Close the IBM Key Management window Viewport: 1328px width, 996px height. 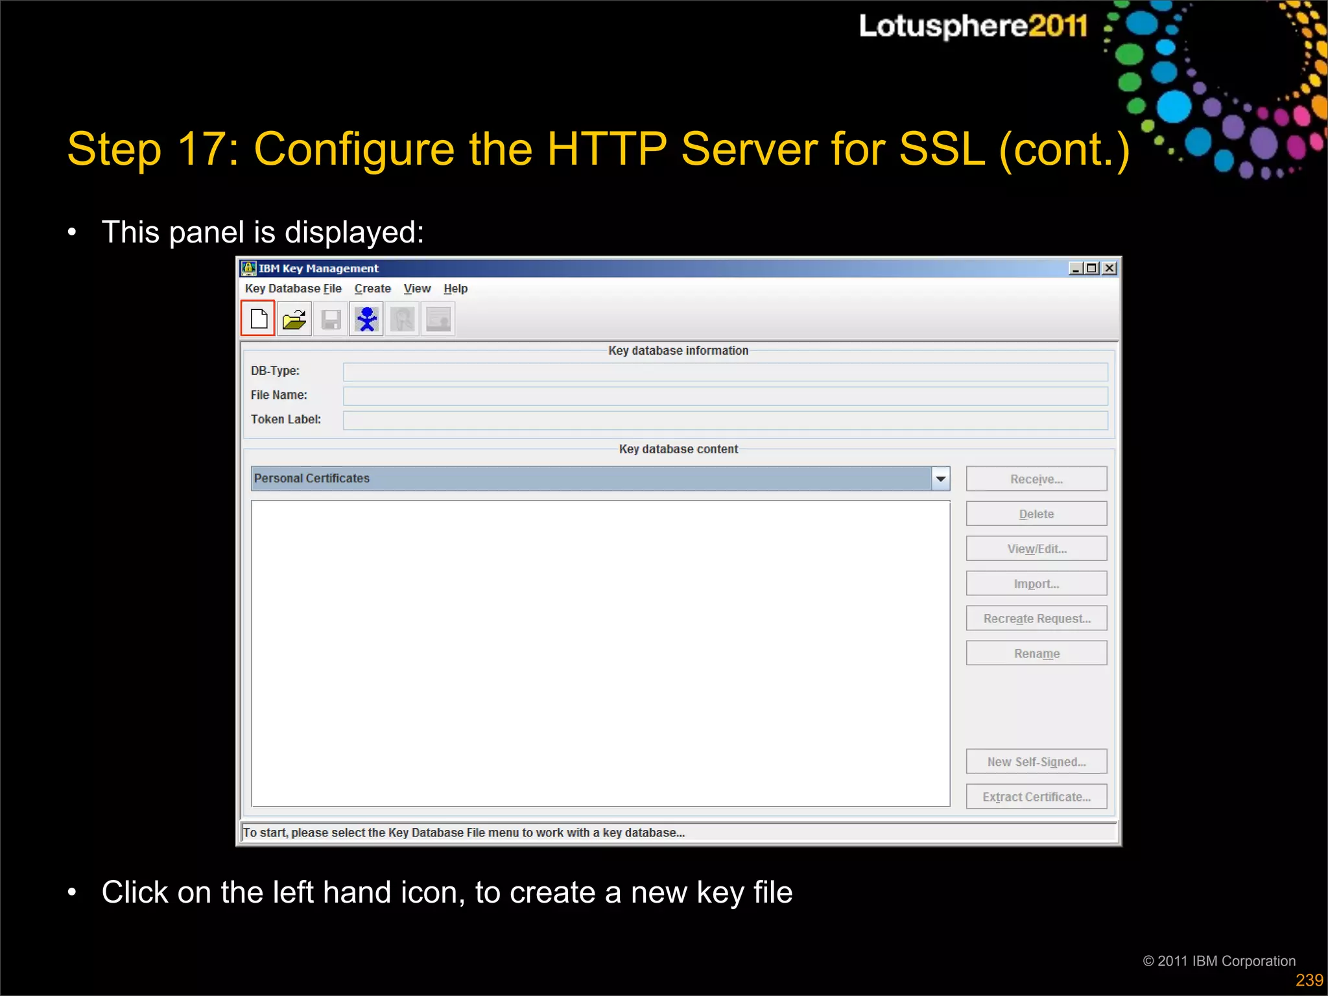[1109, 268]
